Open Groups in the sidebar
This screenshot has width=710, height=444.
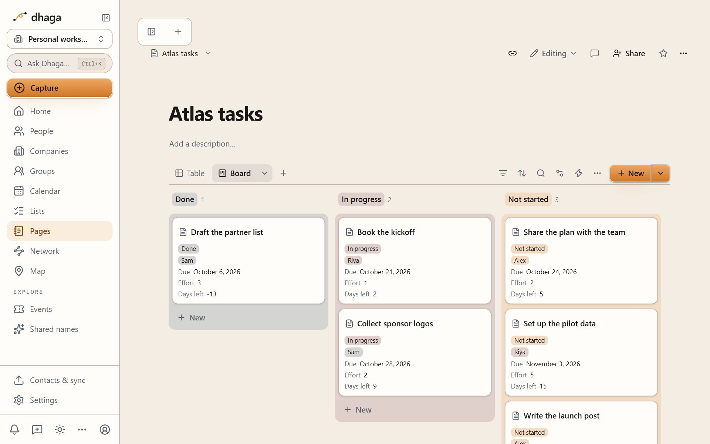coord(60,171)
